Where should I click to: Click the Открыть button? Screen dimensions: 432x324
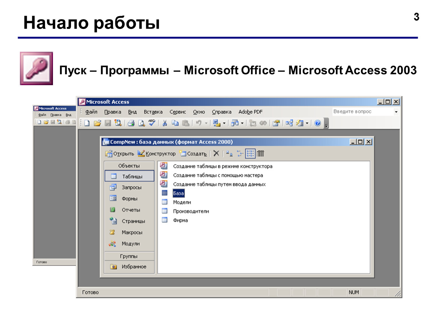(x=119, y=154)
